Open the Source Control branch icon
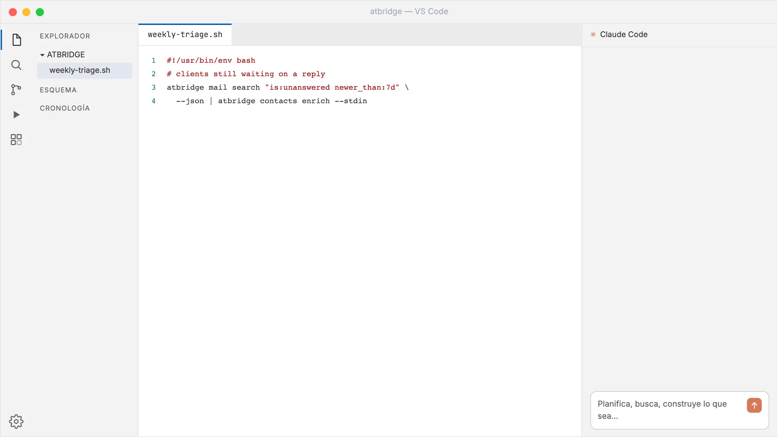Image resolution: width=778 pixels, height=437 pixels. (16, 90)
